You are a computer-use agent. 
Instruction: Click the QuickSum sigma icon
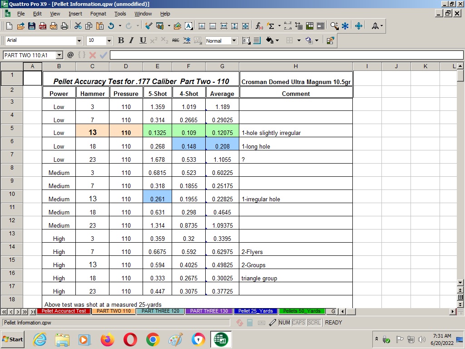[x=271, y=26]
